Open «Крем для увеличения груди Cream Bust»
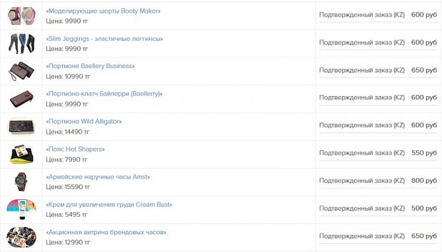Image resolution: width=442 pixels, height=252 pixels. tap(109, 205)
